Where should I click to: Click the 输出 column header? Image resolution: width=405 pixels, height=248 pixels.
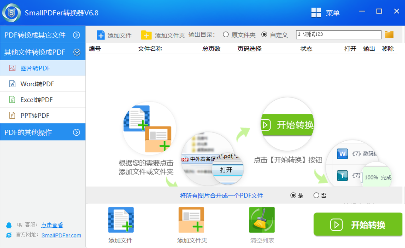pos(369,49)
